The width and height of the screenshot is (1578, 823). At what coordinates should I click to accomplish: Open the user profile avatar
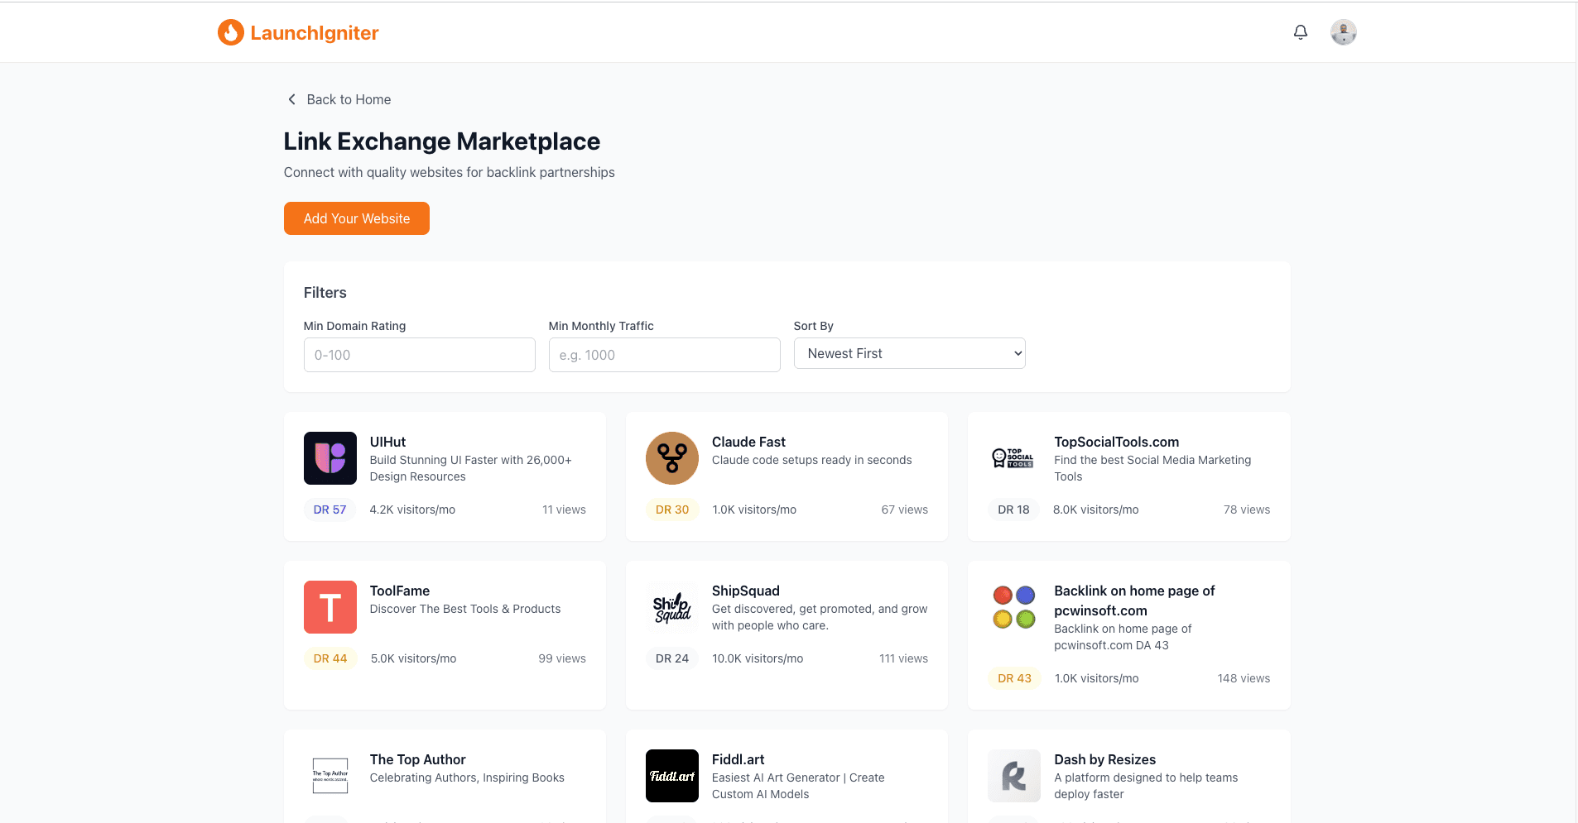click(x=1343, y=32)
